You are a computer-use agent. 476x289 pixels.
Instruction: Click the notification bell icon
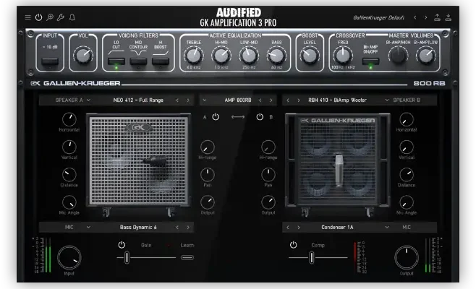coord(72,17)
